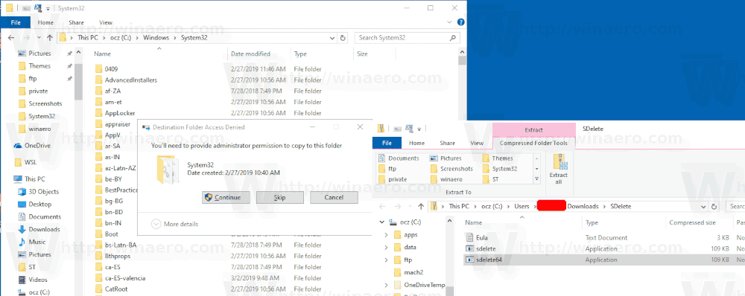The width and height of the screenshot is (745, 296).
Task: Click the Extract contextual tab header
Action: (x=533, y=129)
